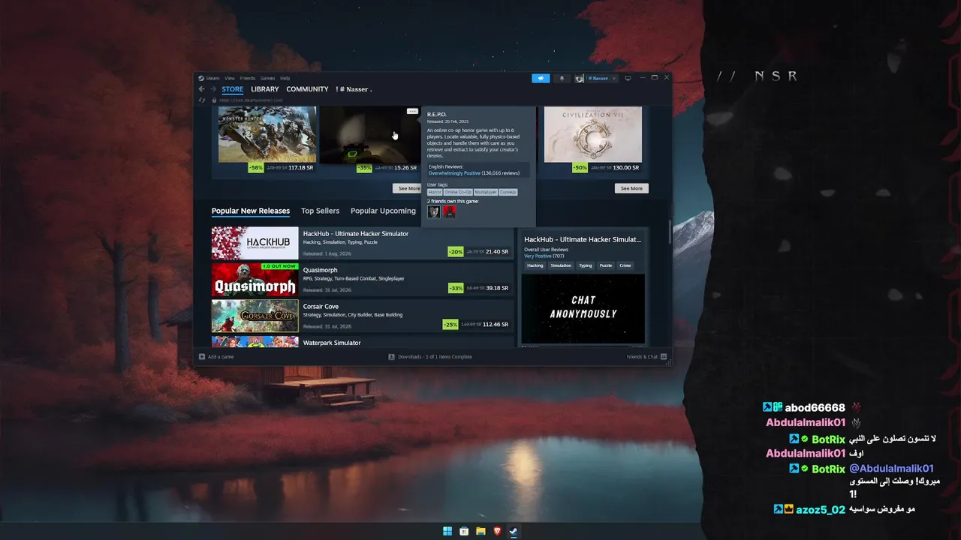Open the Civilization VII game capsule
The image size is (961, 540).
point(593,134)
